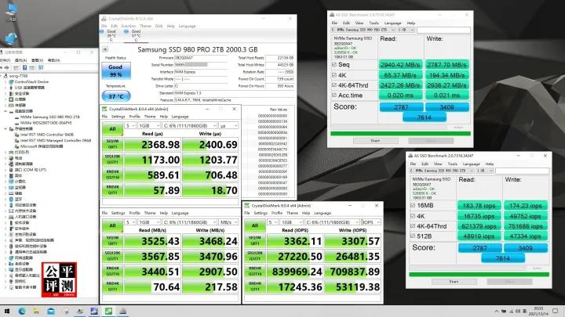Open 1GiB size dropdown in IOPS CrystalDiskMark window

coord(291,222)
